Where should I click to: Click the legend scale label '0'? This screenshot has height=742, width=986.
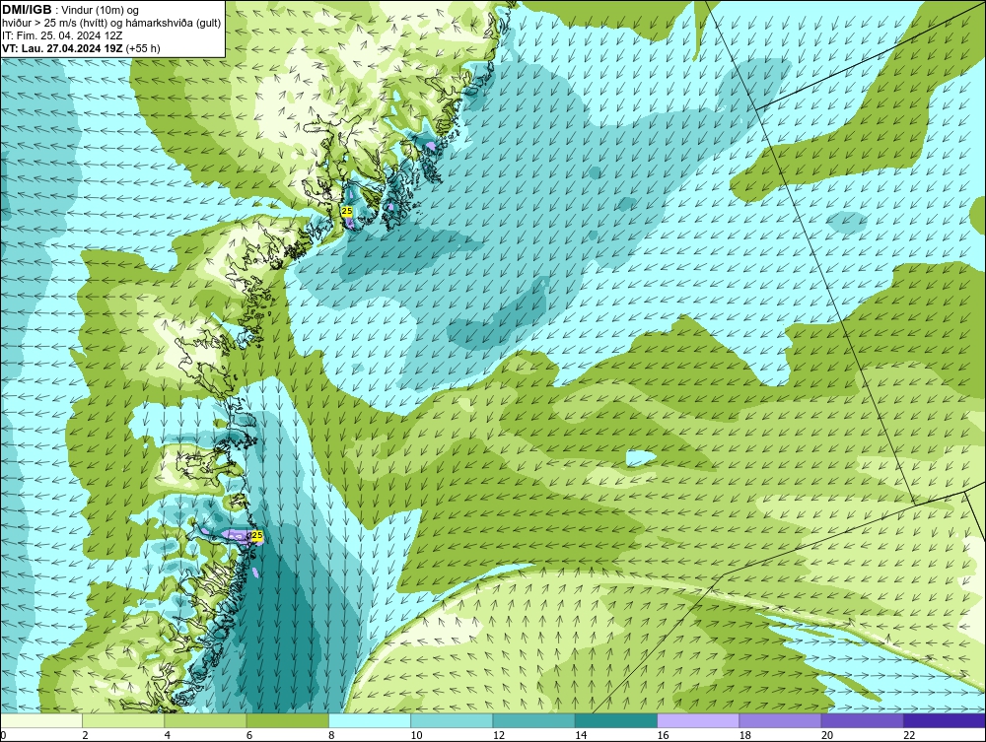[x=3, y=735]
